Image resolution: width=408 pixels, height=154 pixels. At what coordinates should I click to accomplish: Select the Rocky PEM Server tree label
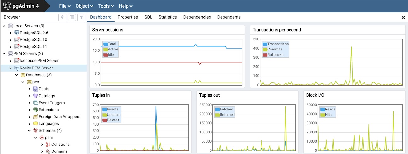tap(37, 68)
